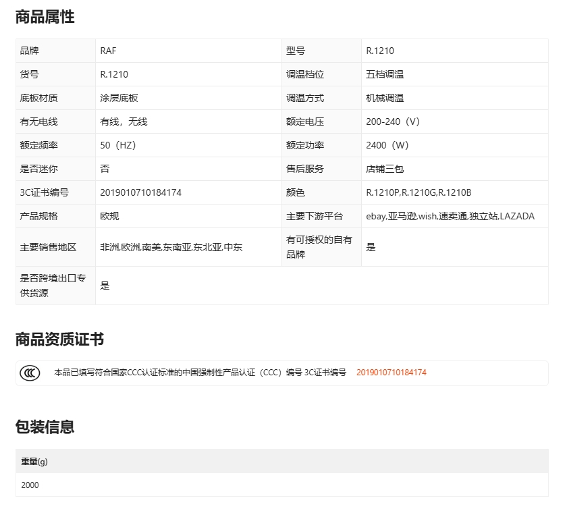Image resolution: width=565 pixels, height=513 pixels.
Task: Click the 重量(g) column header
Action: click(x=34, y=462)
